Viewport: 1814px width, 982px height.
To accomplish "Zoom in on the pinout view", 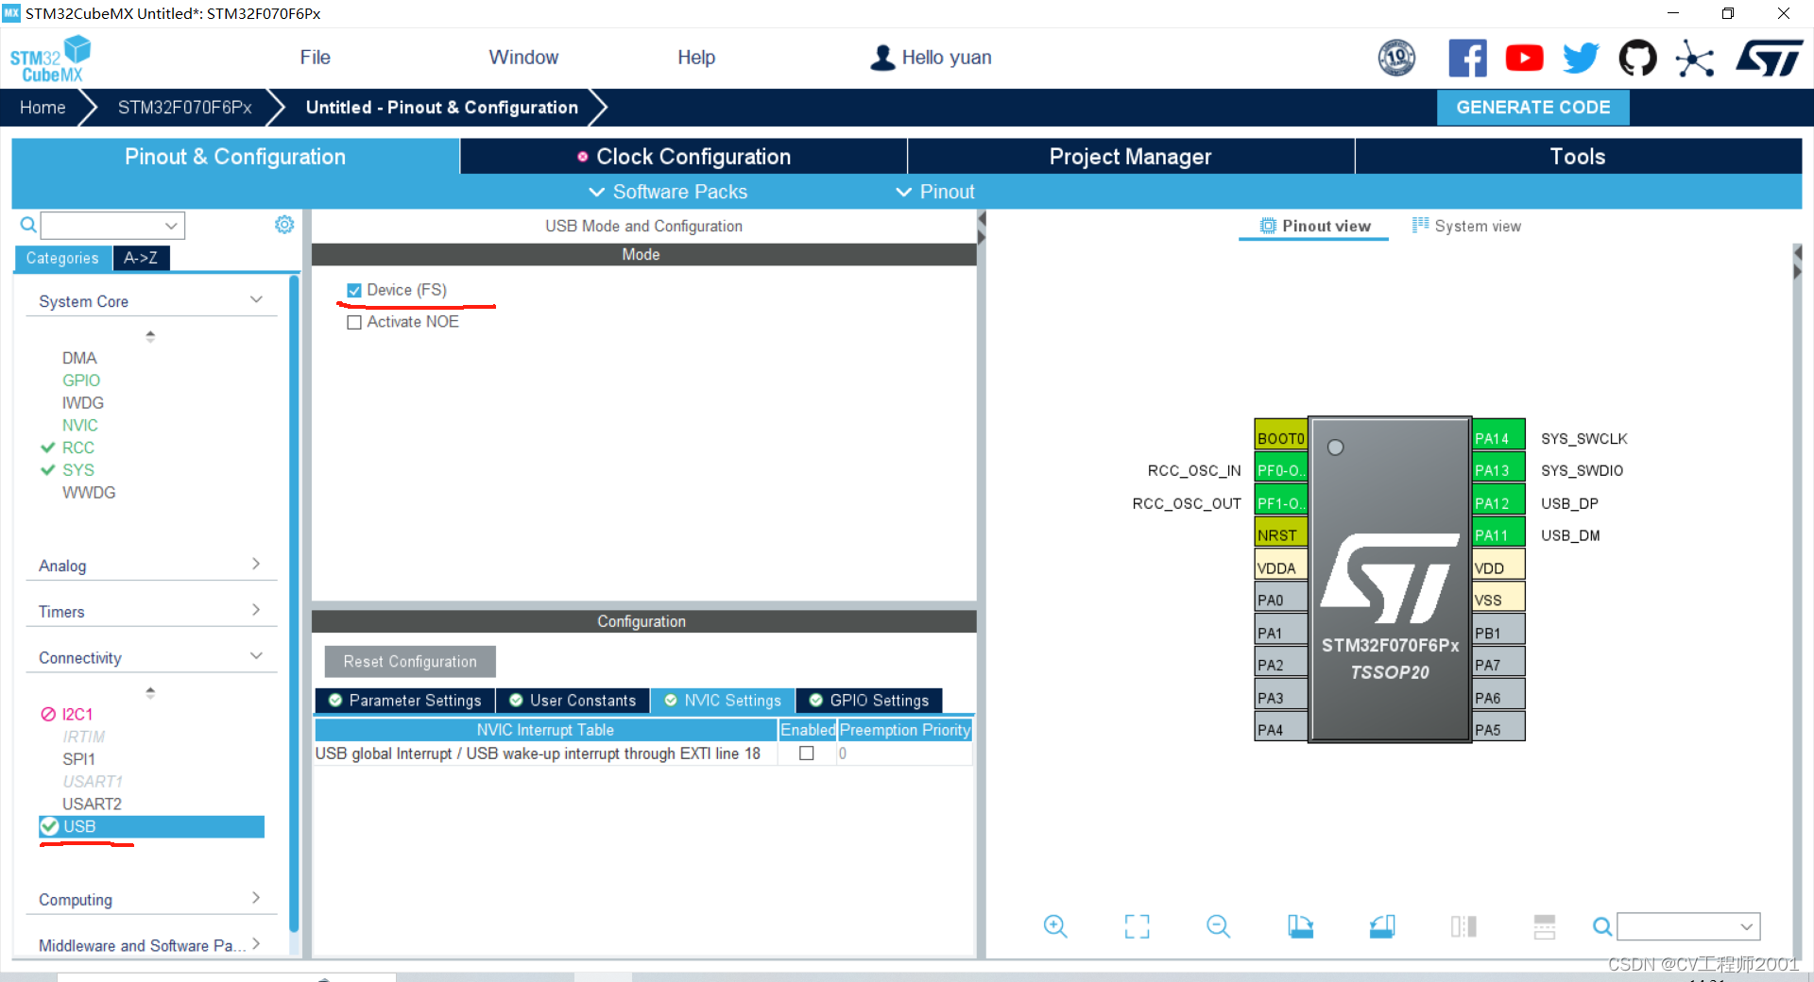I will 1055,926.
